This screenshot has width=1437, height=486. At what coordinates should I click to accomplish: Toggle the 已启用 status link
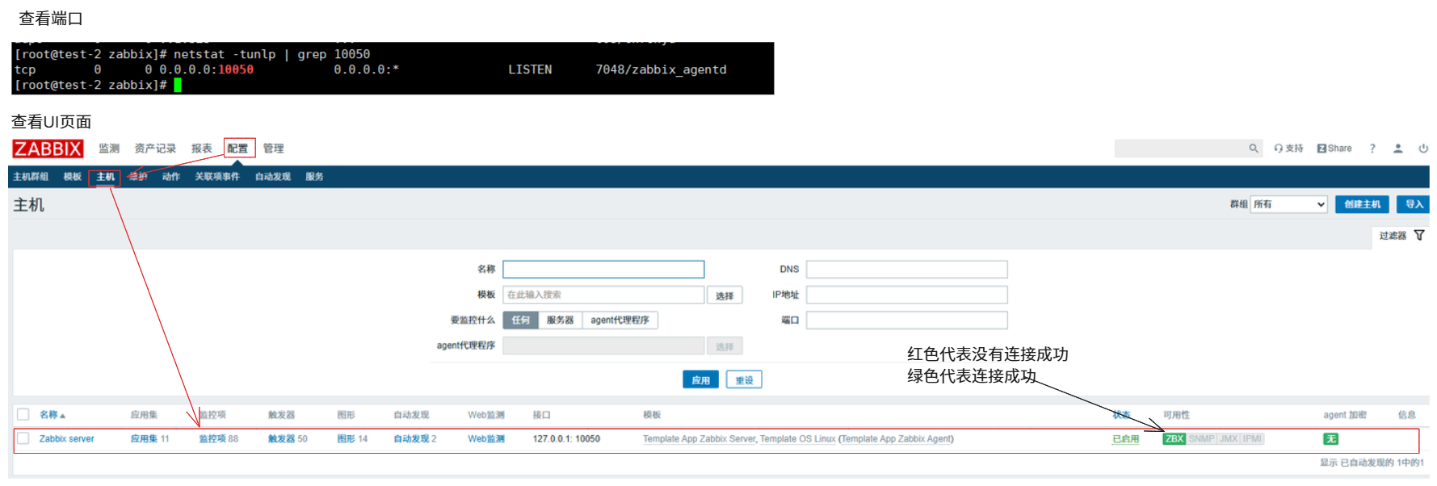pos(1125,439)
